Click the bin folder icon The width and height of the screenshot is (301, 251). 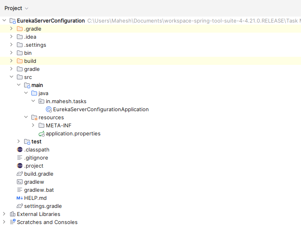click(20, 53)
